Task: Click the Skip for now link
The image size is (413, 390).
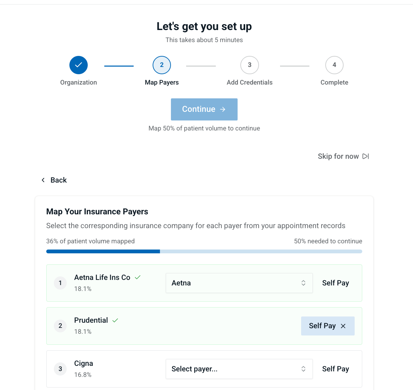Action: click(x=338, y=156)
